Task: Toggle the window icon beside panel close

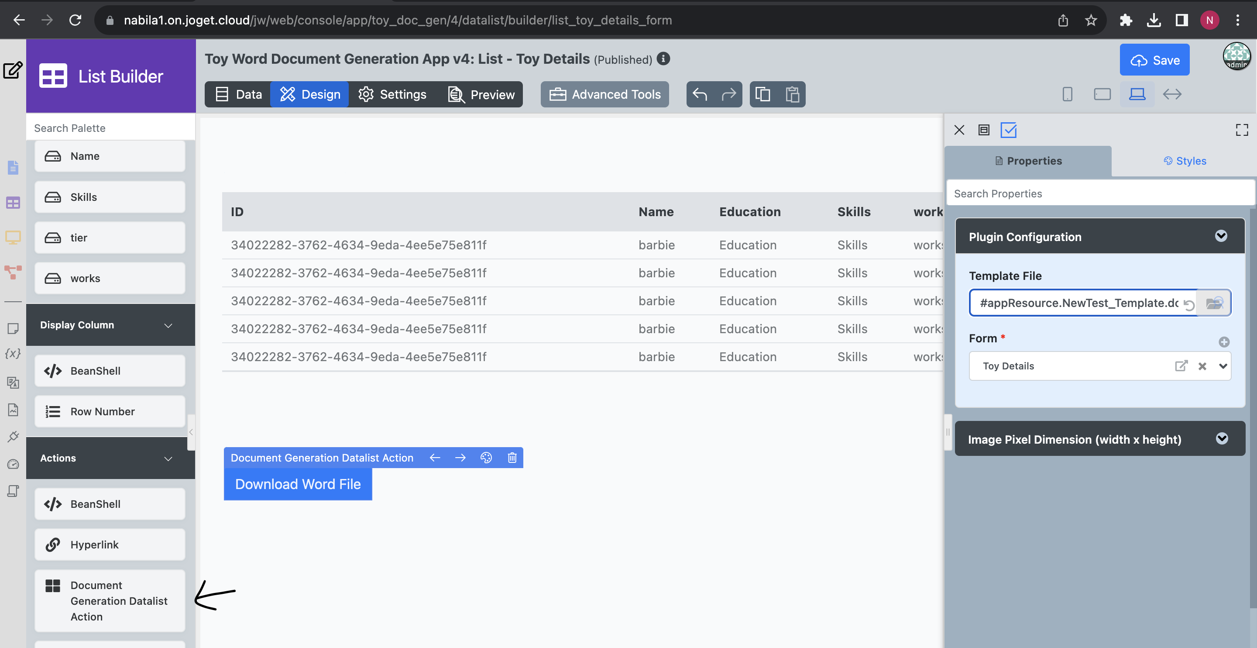Action: point(984,130)
